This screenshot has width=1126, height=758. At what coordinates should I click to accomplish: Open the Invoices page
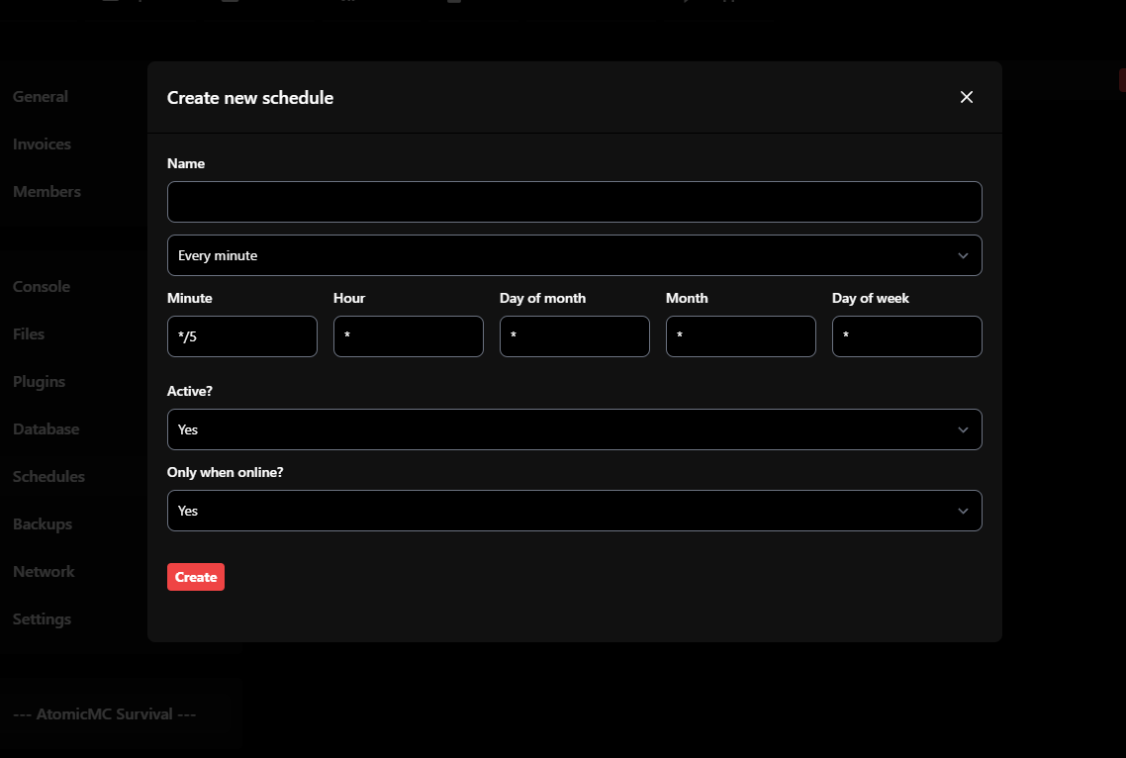tap(42, 144)
